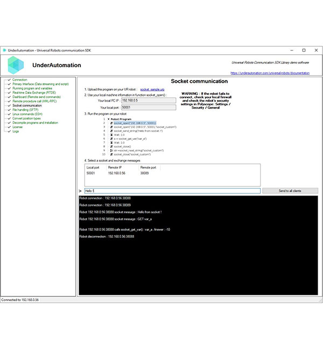Open the underautomation.com documentation link
323x349 pixels.
270,73
